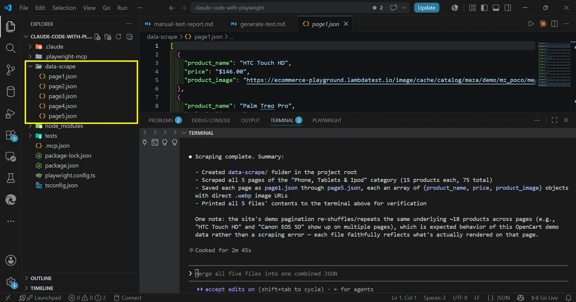
Task: Open the Selection menu
Action: [64, 8]
